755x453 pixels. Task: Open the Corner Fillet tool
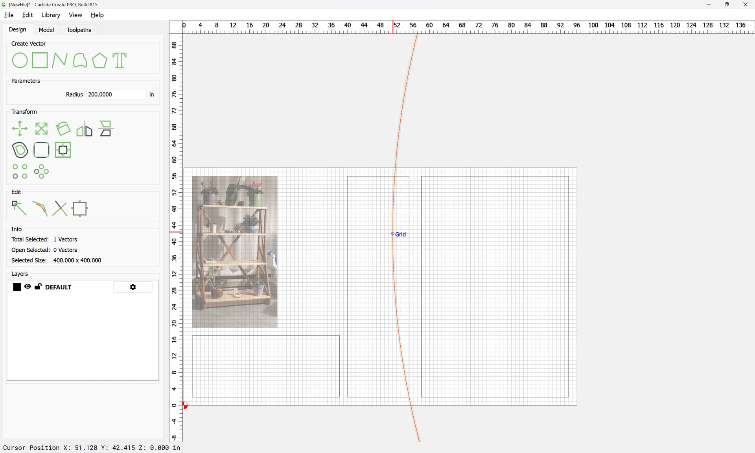click(x=41, y=150)
